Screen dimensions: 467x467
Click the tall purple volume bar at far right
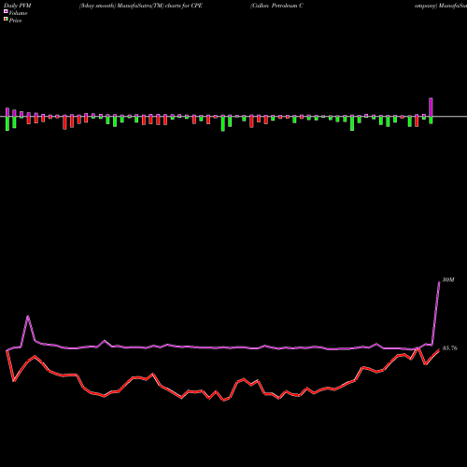[431, 107]
